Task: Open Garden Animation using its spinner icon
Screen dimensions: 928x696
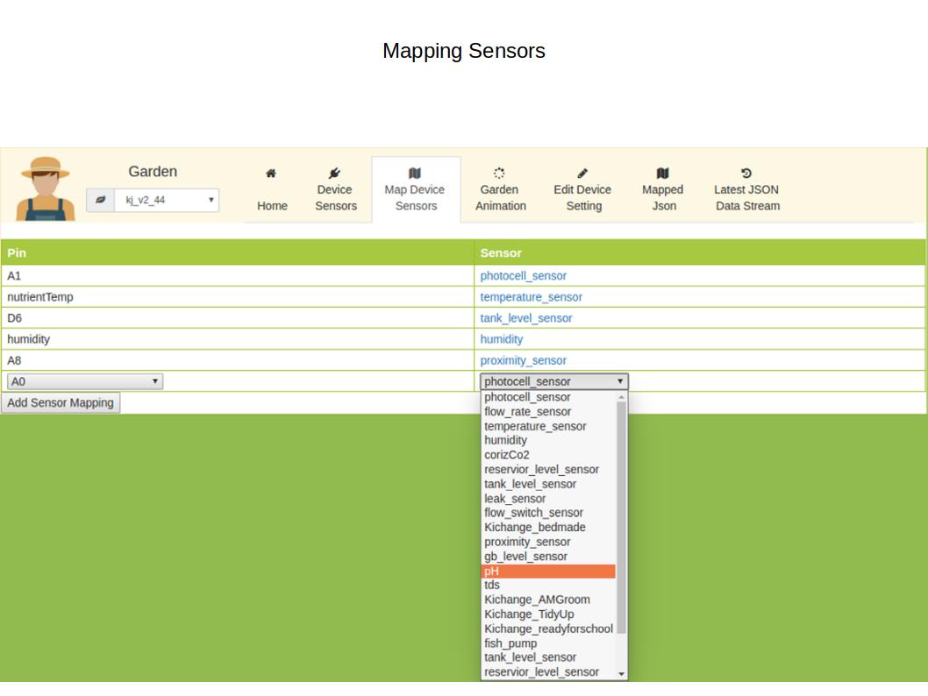Action: click(x=500, y=174)
